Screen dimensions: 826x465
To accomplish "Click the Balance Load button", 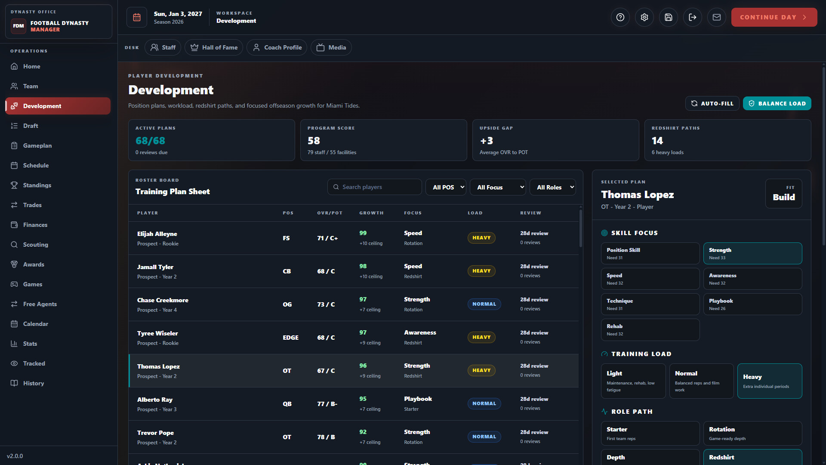I will pyautogui.click(x=777, y=103).
